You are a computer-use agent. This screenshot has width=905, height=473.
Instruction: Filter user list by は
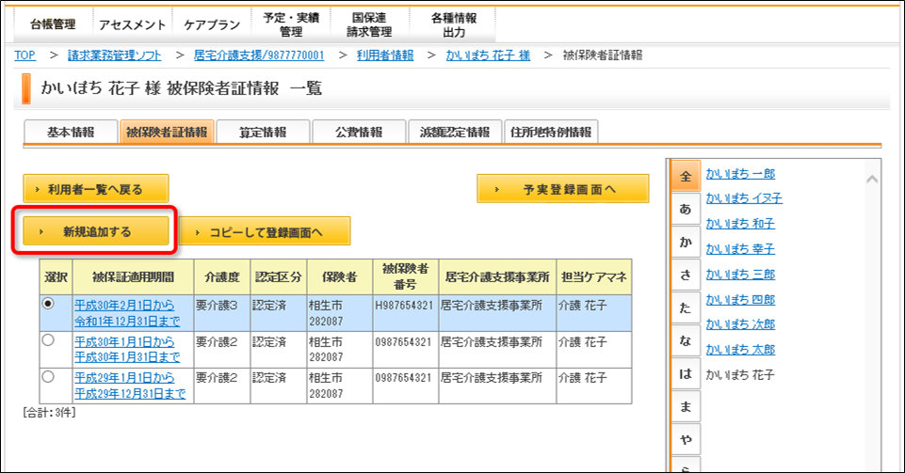tap(686, 373)
